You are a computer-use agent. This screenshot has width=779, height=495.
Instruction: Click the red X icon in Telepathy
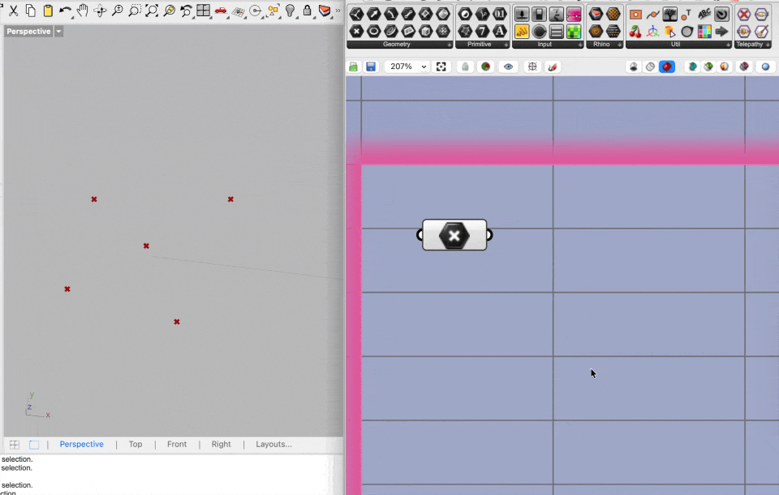(744, 14)
